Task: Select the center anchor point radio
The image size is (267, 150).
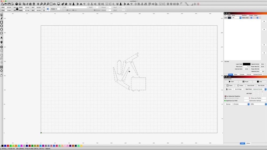Action: tap(48, 9)
